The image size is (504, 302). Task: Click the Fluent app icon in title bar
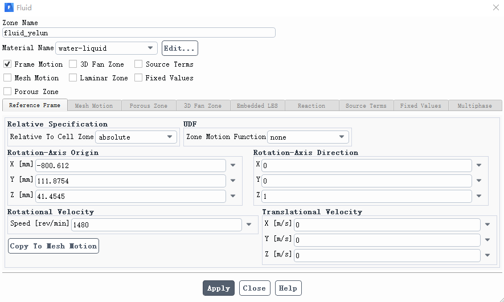point(9,7)
